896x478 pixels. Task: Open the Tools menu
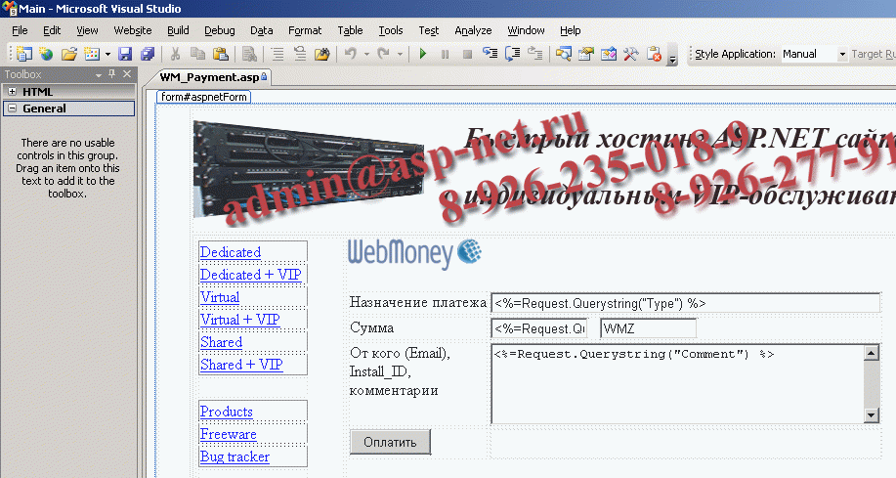[390, 30]
